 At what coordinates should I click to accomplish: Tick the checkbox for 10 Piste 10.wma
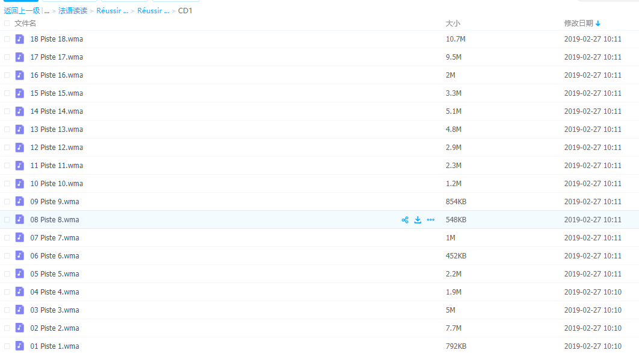point(7,184)
